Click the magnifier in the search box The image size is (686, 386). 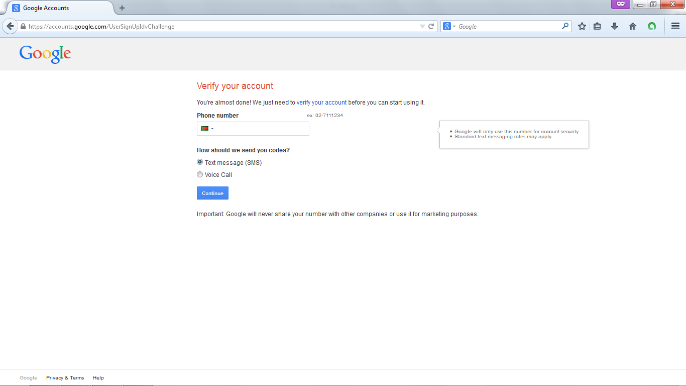[x=565, y=26]
